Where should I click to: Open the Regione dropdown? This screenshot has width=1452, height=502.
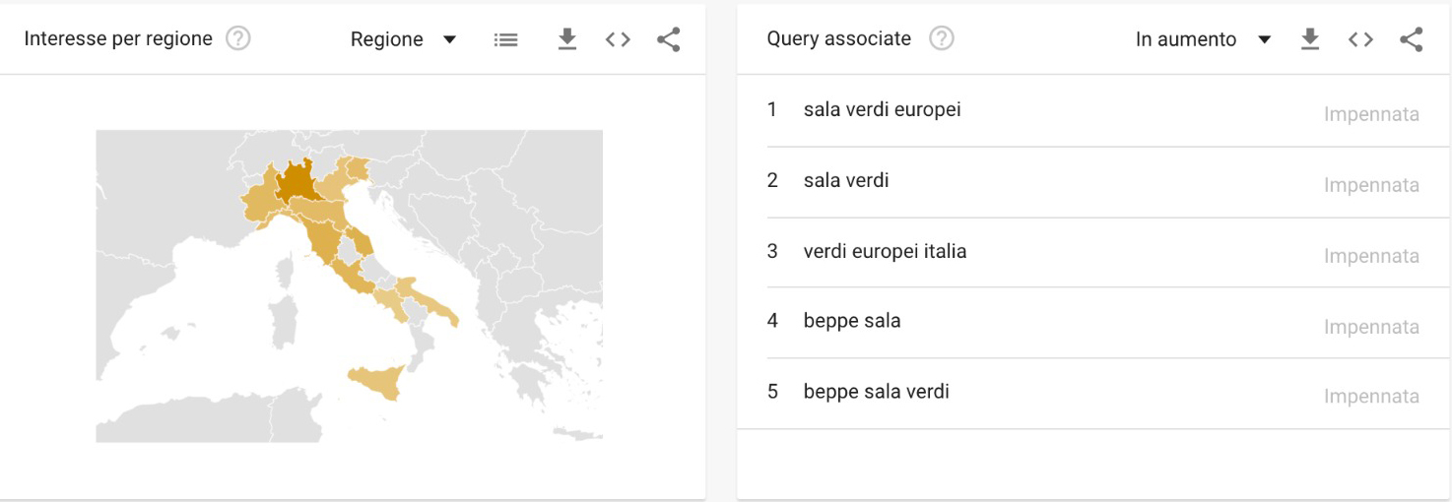[x=402, y=39]
